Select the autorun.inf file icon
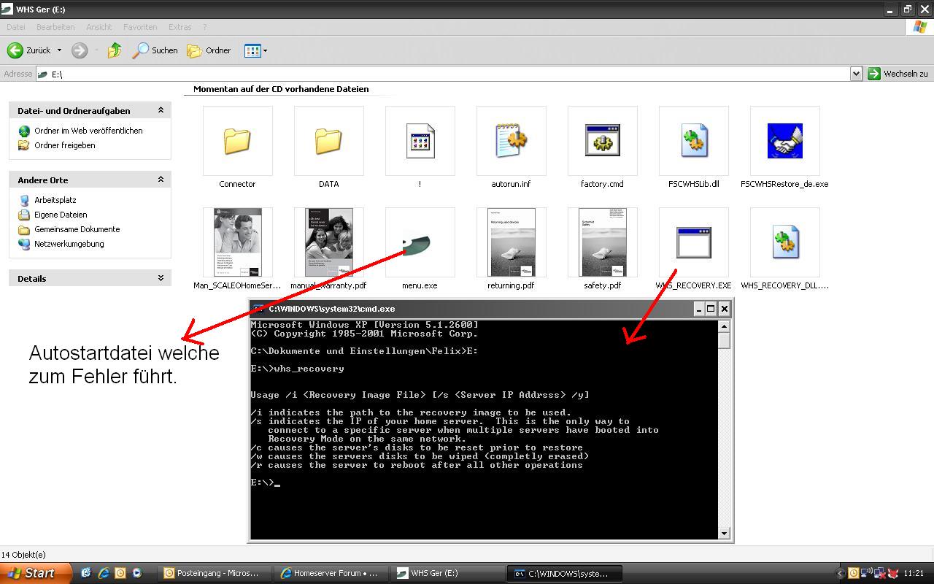The height and width of the screenshot is (584, 934). tap(511, 141)
